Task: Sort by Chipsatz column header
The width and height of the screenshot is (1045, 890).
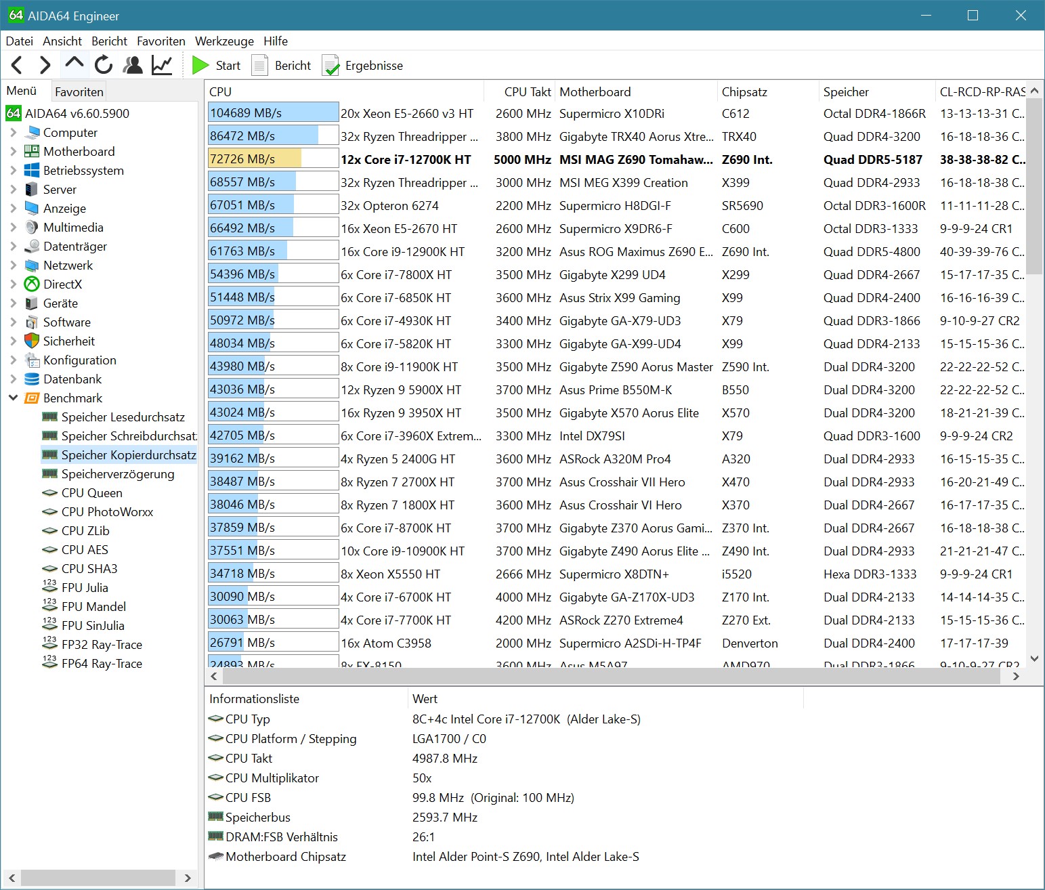Action: [x=768, y=91]
